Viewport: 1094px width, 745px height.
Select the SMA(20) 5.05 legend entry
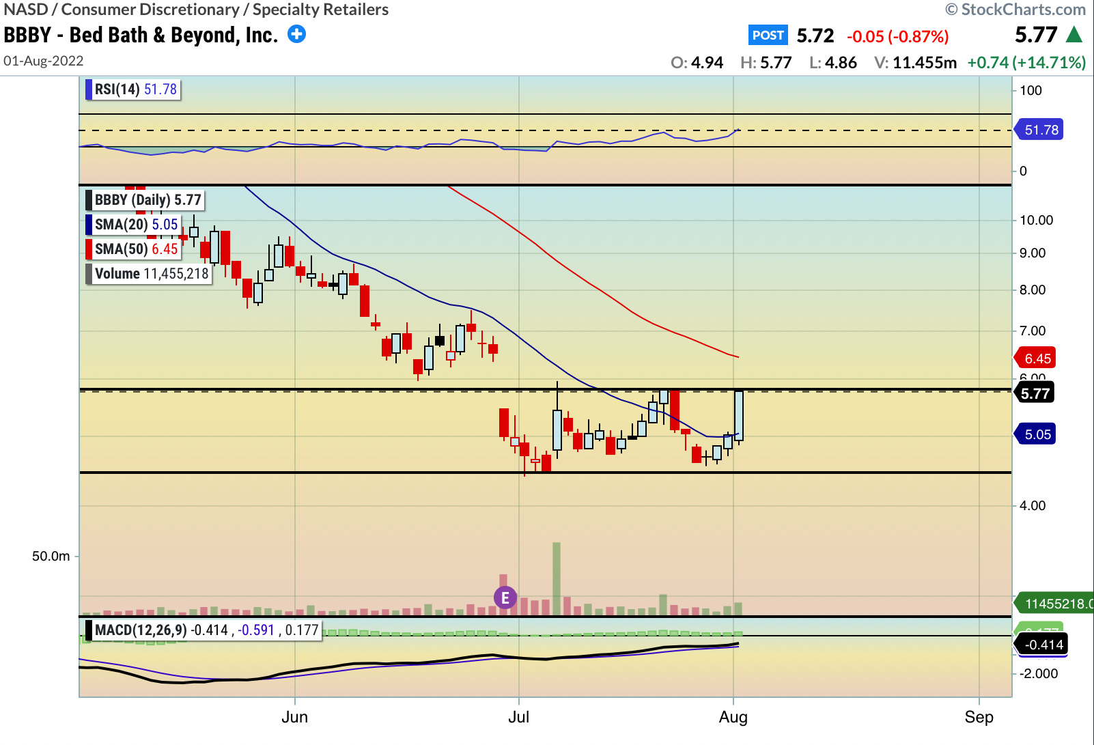pos(133,225)
